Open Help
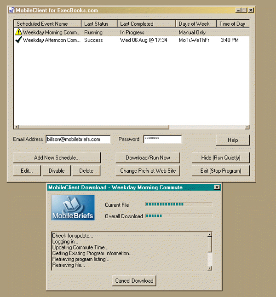 coord(233,140)
